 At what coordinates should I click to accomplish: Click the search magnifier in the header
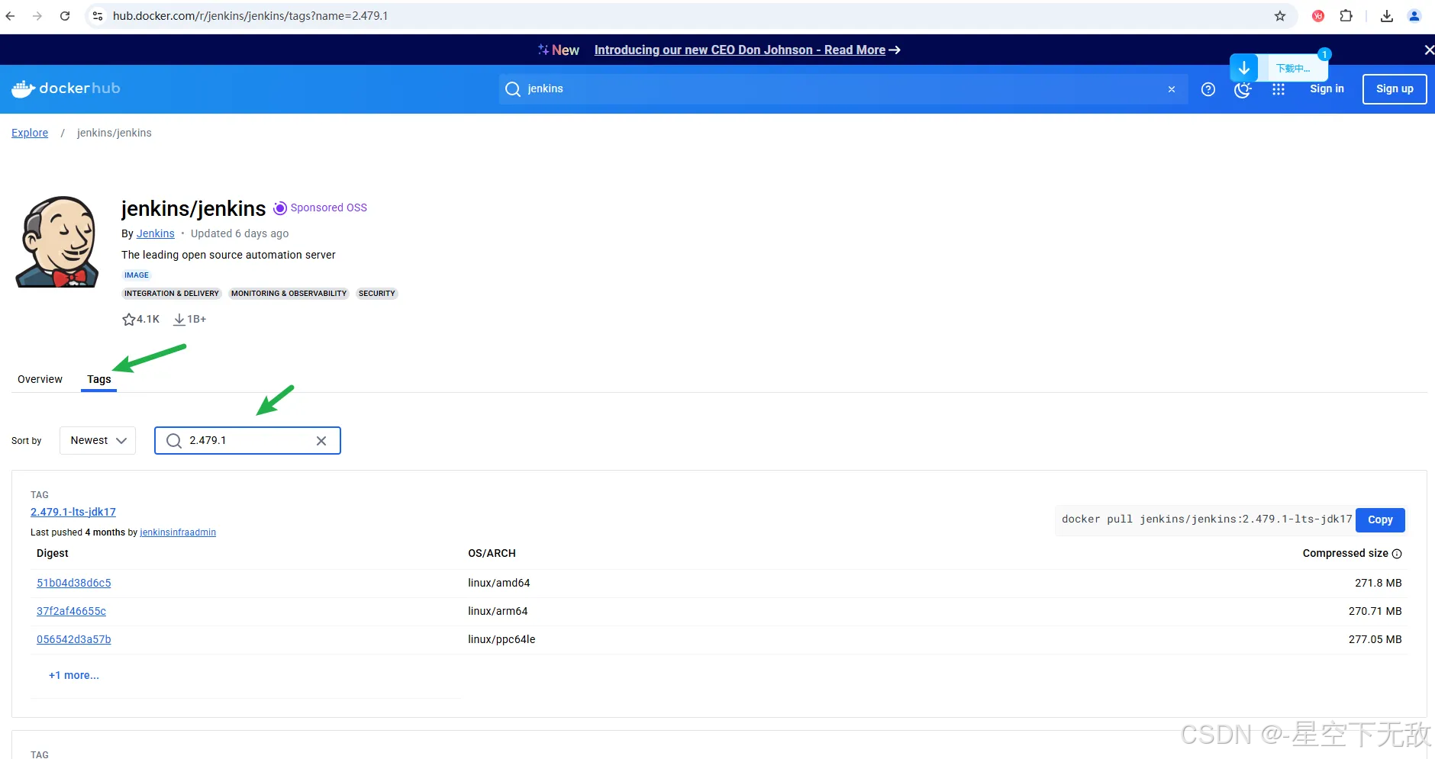[513, 89]
